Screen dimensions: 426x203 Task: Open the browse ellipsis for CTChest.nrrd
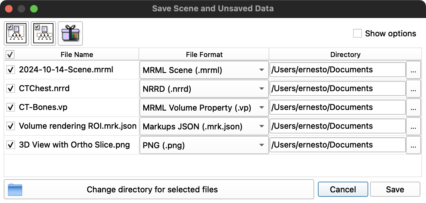(413, 89)
